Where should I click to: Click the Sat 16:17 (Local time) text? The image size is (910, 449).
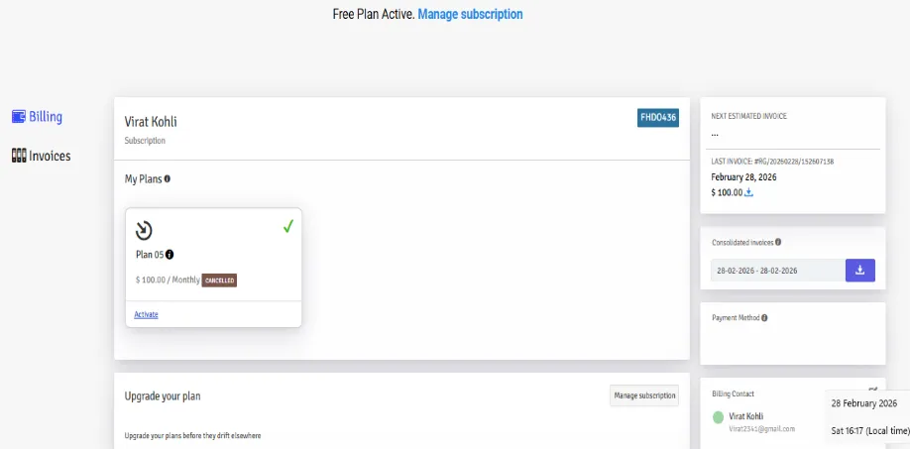pyautogui.click(x=870, y=430)
